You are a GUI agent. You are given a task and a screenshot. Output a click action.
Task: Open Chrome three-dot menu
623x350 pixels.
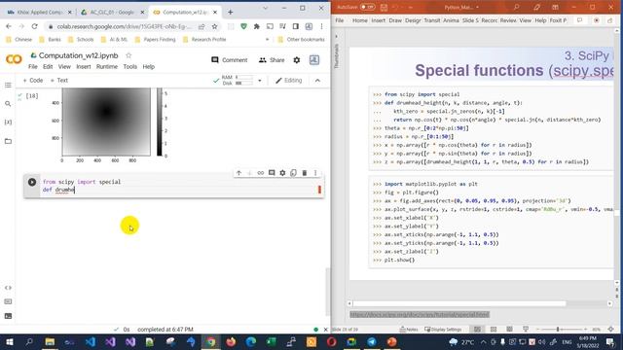pos(321,26)
